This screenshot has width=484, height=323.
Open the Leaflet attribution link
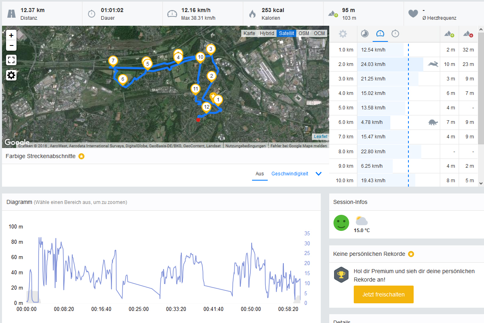320,137
